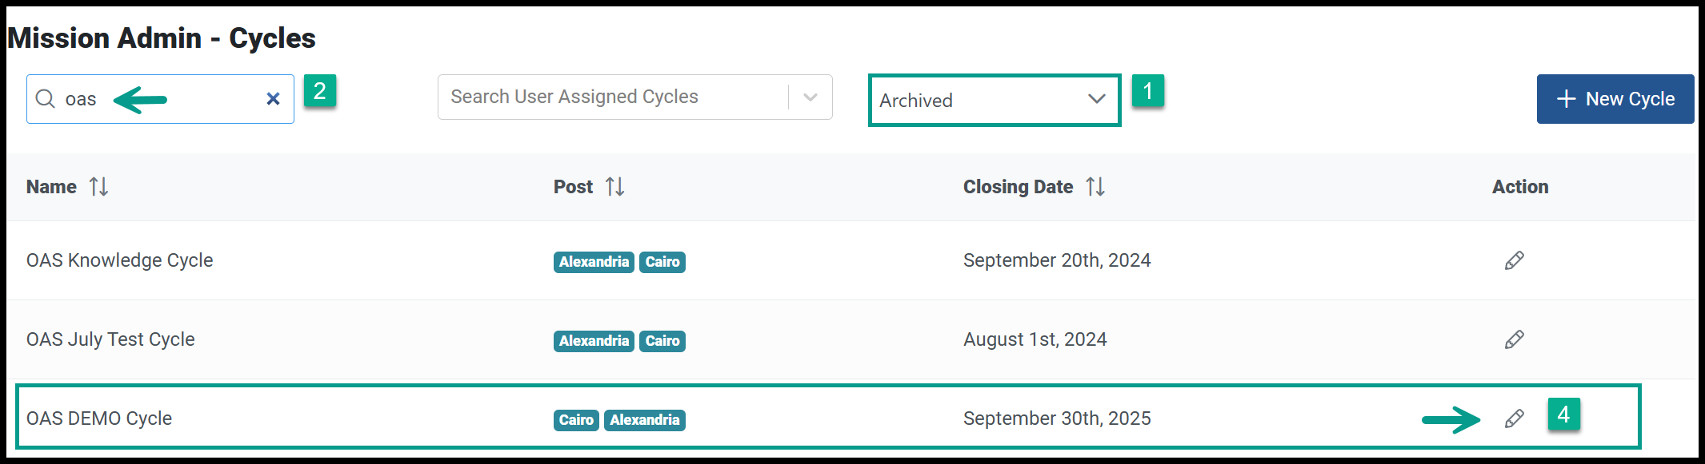
Task: Create a New Cycle
Action: pos(1615,99)
